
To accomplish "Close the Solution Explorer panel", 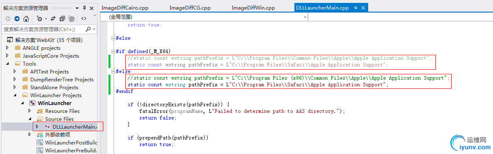I will (x=92, y=8).
